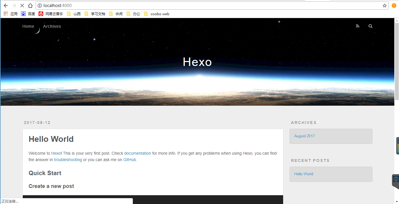The width and height of the screenshot is (399, 204).
Task: Click the 2017-08-12 post date
Action: (37, 123)
